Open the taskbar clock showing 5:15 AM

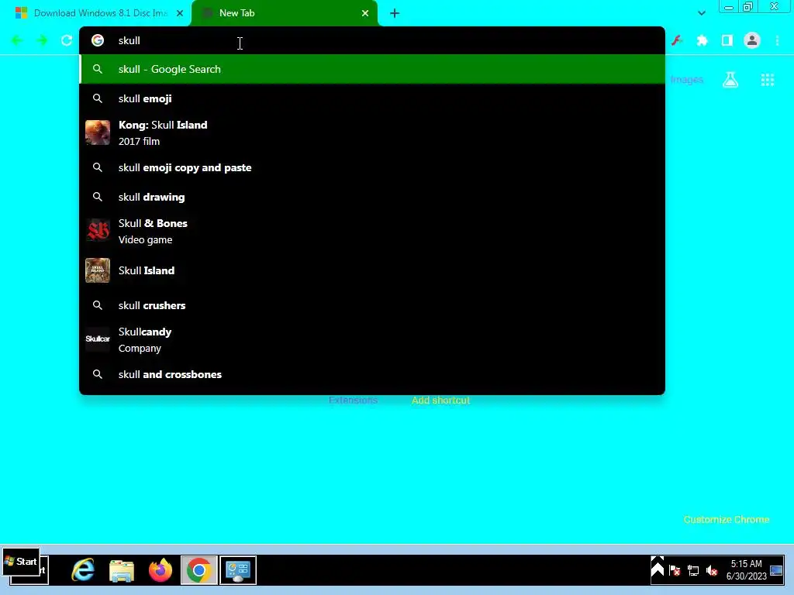tap(747, 569)
